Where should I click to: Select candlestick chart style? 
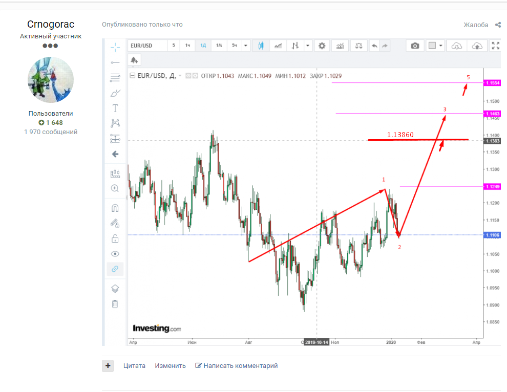pos(261,46)
